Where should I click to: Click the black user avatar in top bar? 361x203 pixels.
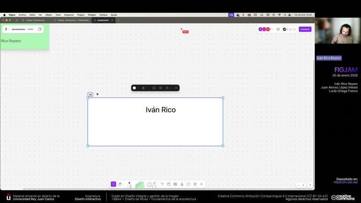point(284,29)
